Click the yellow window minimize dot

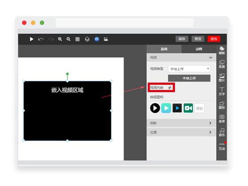tap(33, 23)
